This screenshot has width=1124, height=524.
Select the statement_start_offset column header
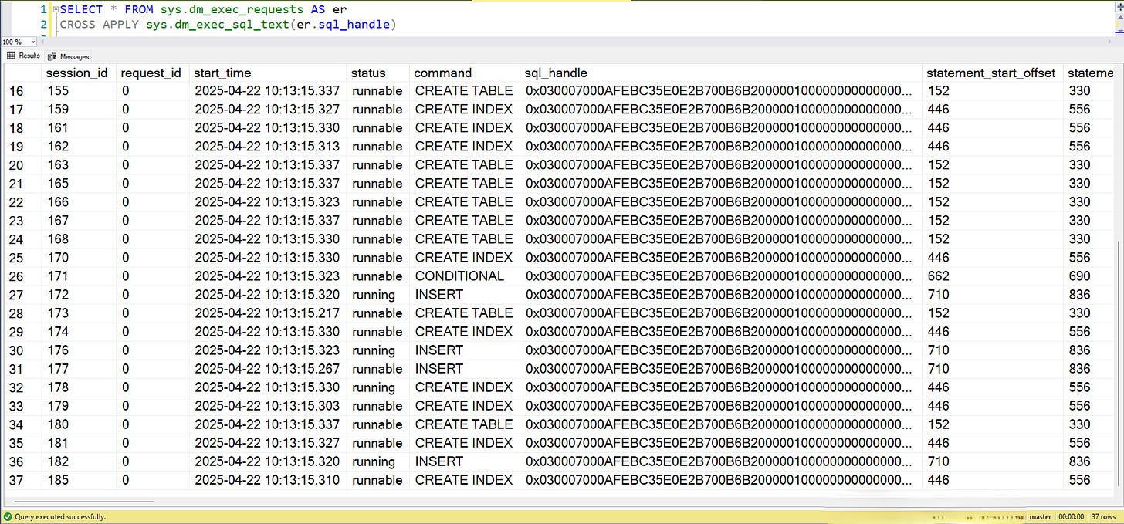click(993, 73)
